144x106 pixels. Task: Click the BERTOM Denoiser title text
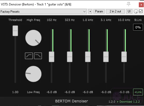tap(71, 101)
